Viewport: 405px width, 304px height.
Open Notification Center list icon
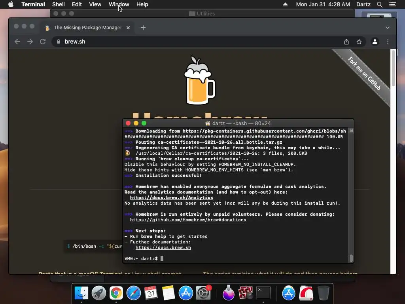point(392,4)
